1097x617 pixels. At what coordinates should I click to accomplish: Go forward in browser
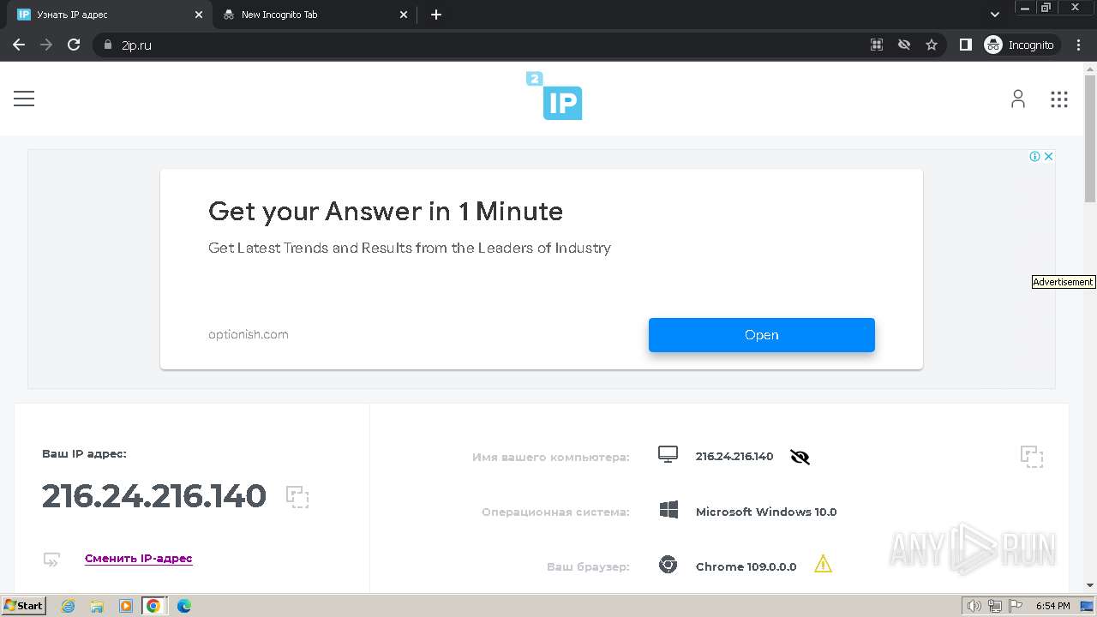coord(46,45)
